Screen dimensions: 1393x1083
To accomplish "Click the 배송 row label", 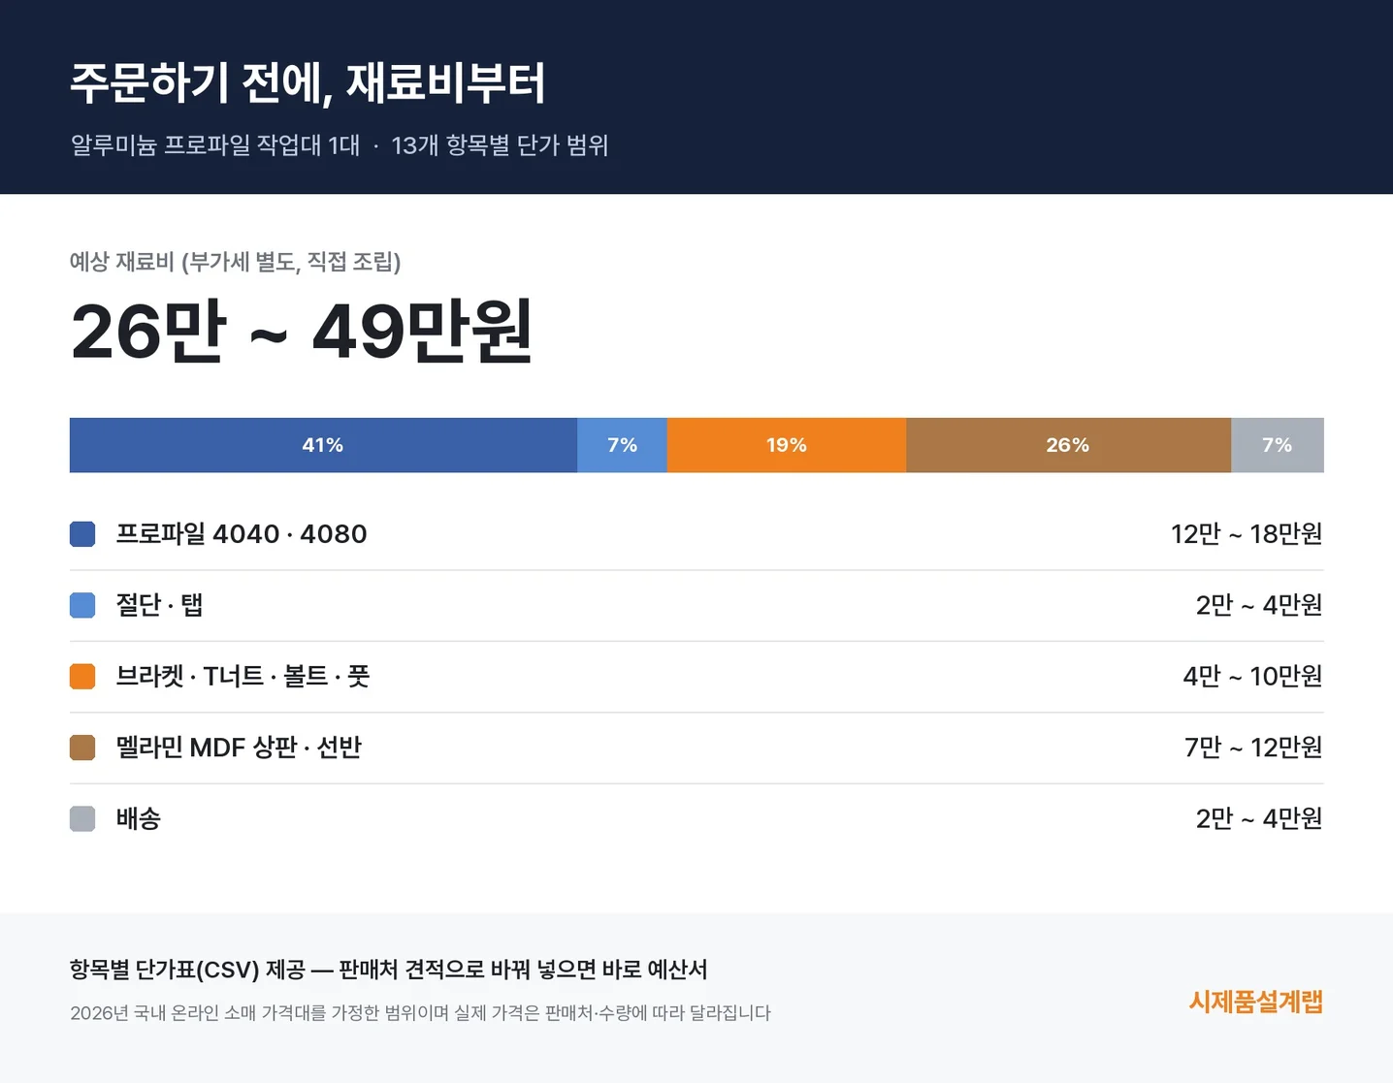I will pos(139,818).
